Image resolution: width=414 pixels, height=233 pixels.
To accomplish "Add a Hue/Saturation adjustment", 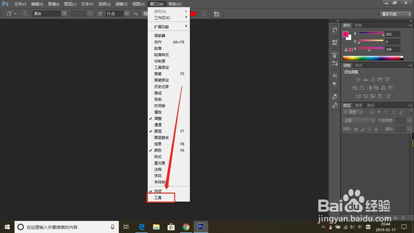I will pyautogui.click(x=354, y=88).
